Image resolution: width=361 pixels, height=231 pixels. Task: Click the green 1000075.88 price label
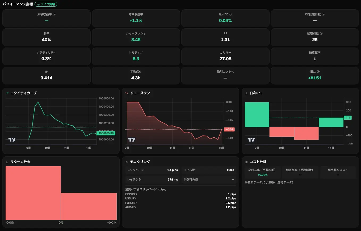pos(106,133)
